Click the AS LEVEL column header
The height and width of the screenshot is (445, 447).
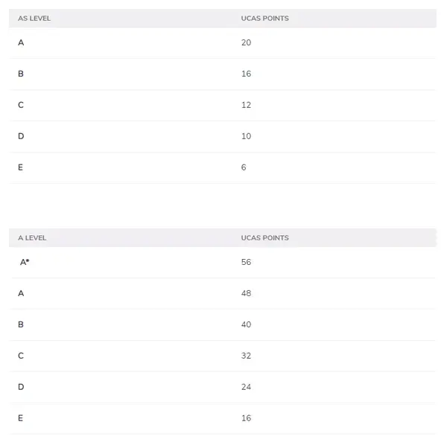[34, 18]
